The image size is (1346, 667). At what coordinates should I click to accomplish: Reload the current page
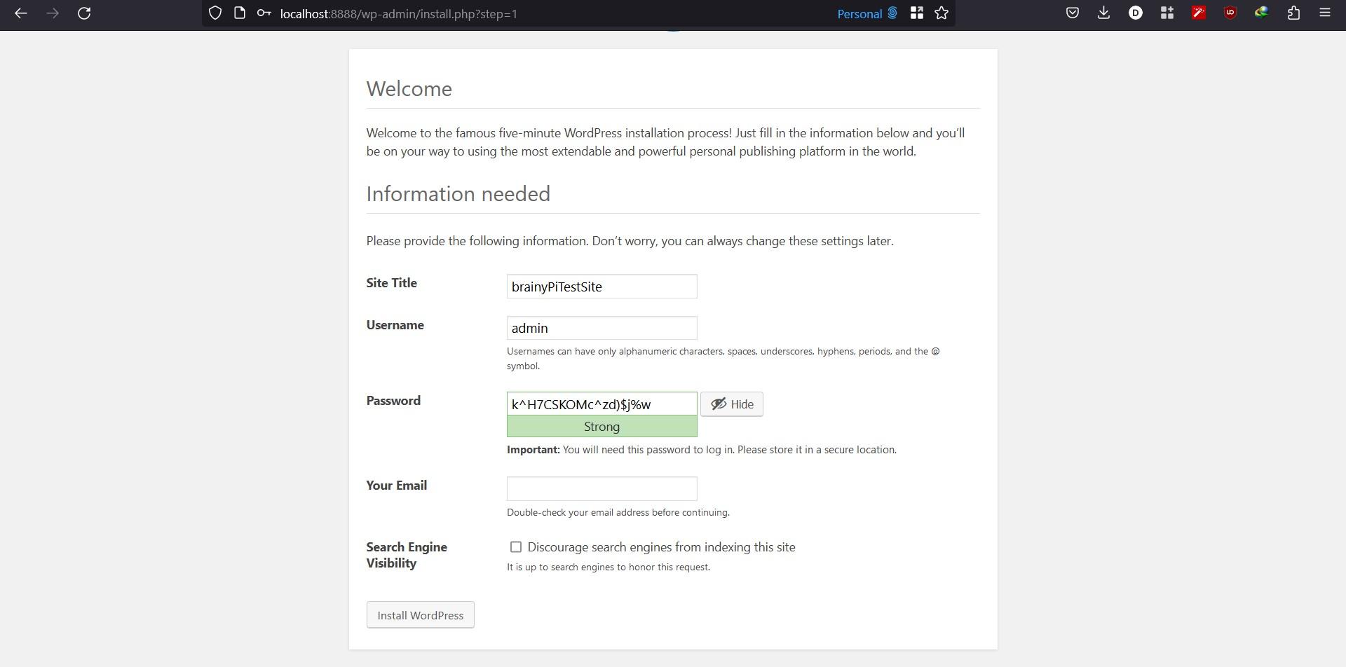click(x=84, y=13)
